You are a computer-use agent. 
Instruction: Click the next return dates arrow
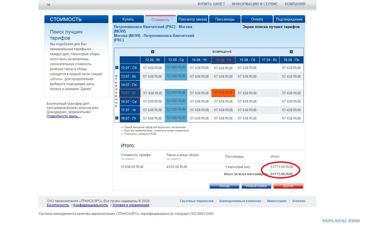coord(291,52)
